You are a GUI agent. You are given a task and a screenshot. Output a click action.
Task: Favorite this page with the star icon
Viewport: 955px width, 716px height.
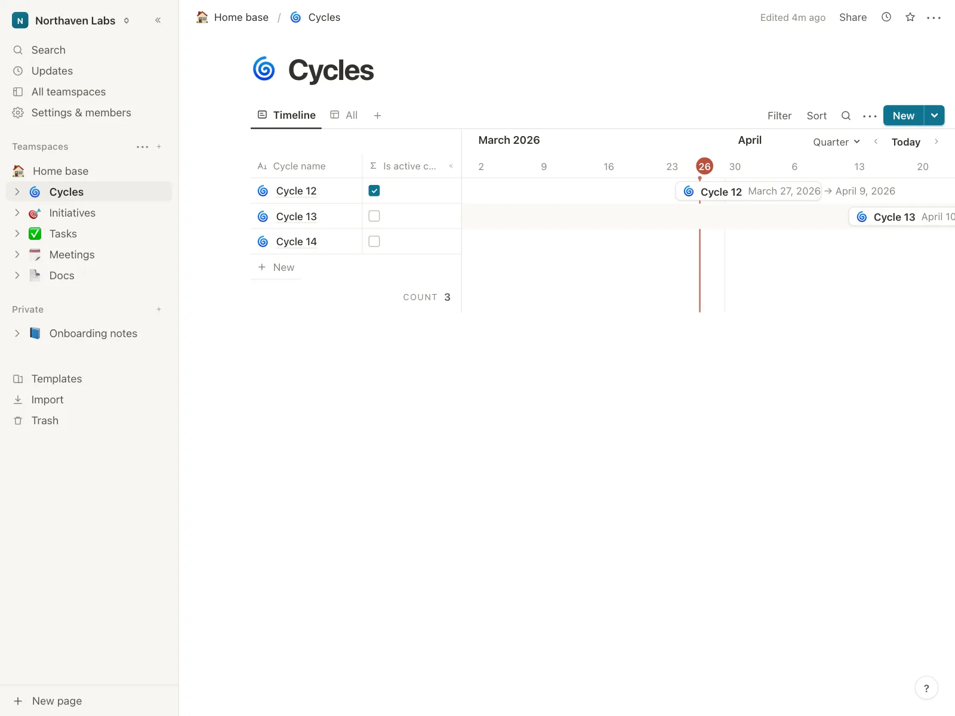(910, 17)
